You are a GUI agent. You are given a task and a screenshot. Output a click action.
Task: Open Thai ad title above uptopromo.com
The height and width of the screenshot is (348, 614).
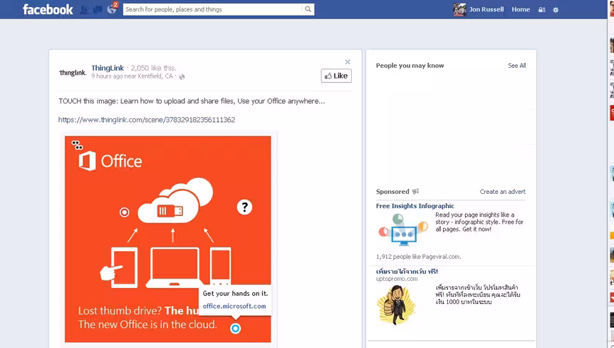(x=407, y=271)
